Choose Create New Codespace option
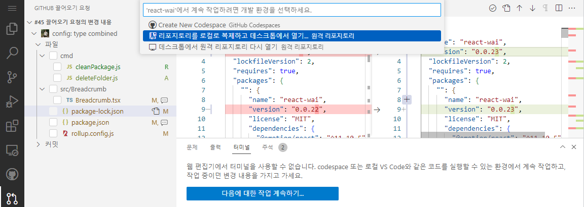The image size is (584, 207). [291, 25]
